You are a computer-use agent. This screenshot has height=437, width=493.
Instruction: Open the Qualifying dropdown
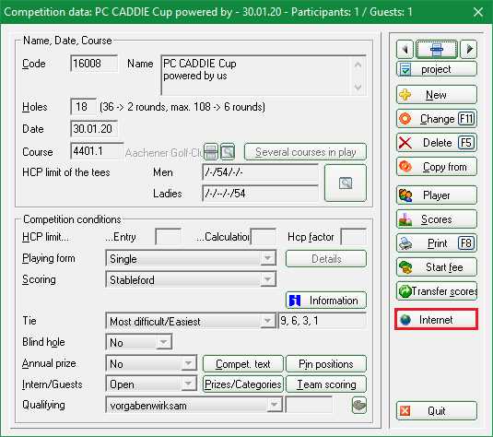[x=275, y=405]
